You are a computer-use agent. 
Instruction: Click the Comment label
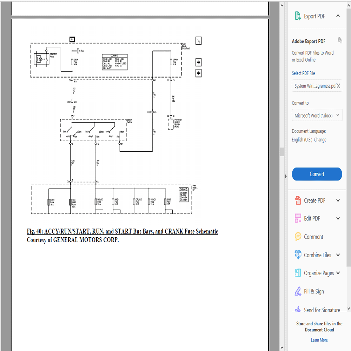(x=313, y=237)
